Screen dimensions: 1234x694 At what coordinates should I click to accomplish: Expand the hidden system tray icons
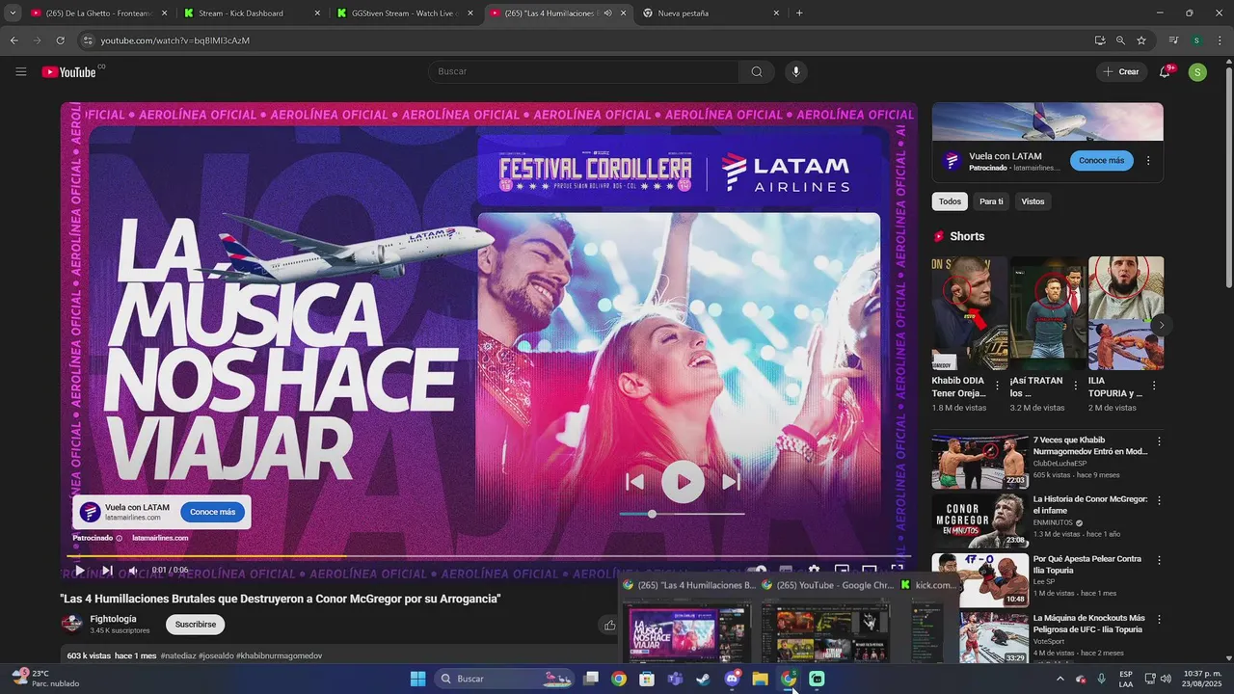(x=1060, y=679)
